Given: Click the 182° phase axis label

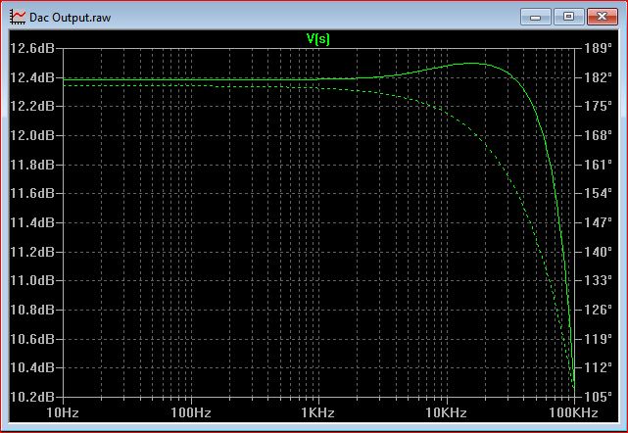Looking at the screenshot, I should coord(599,77).
